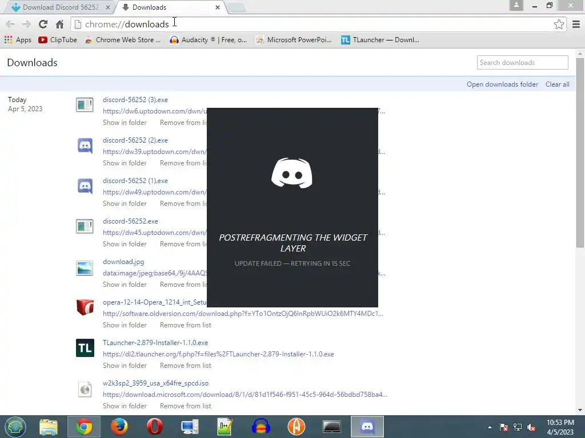Click the muted volume tray icon
Screen dimensions: 585x438
click(531, 427)
